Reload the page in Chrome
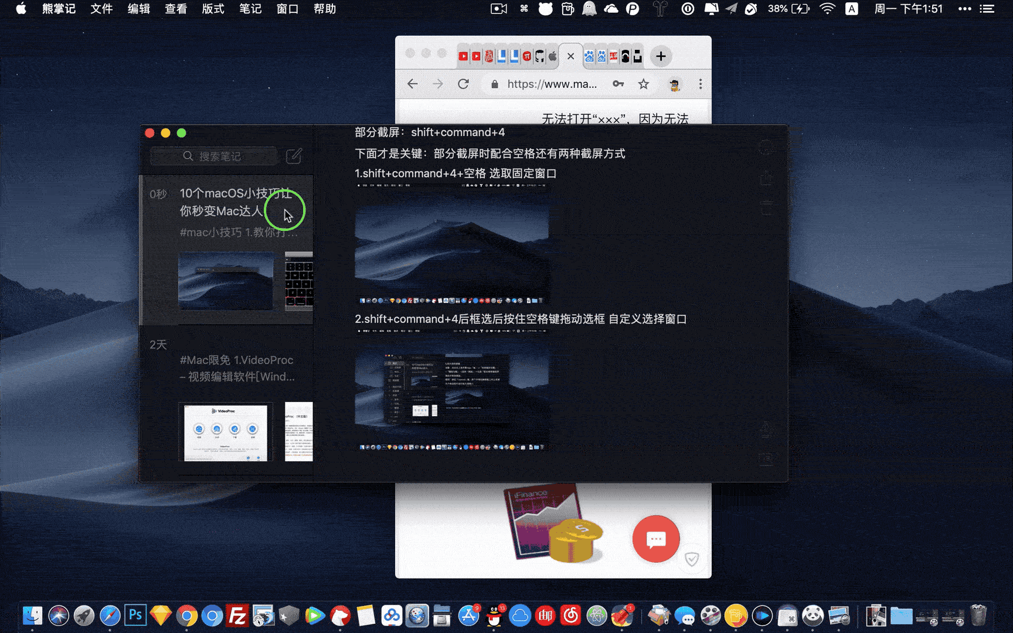The height and width of the screenshot is (633, 1013). (x=463, y=84)
